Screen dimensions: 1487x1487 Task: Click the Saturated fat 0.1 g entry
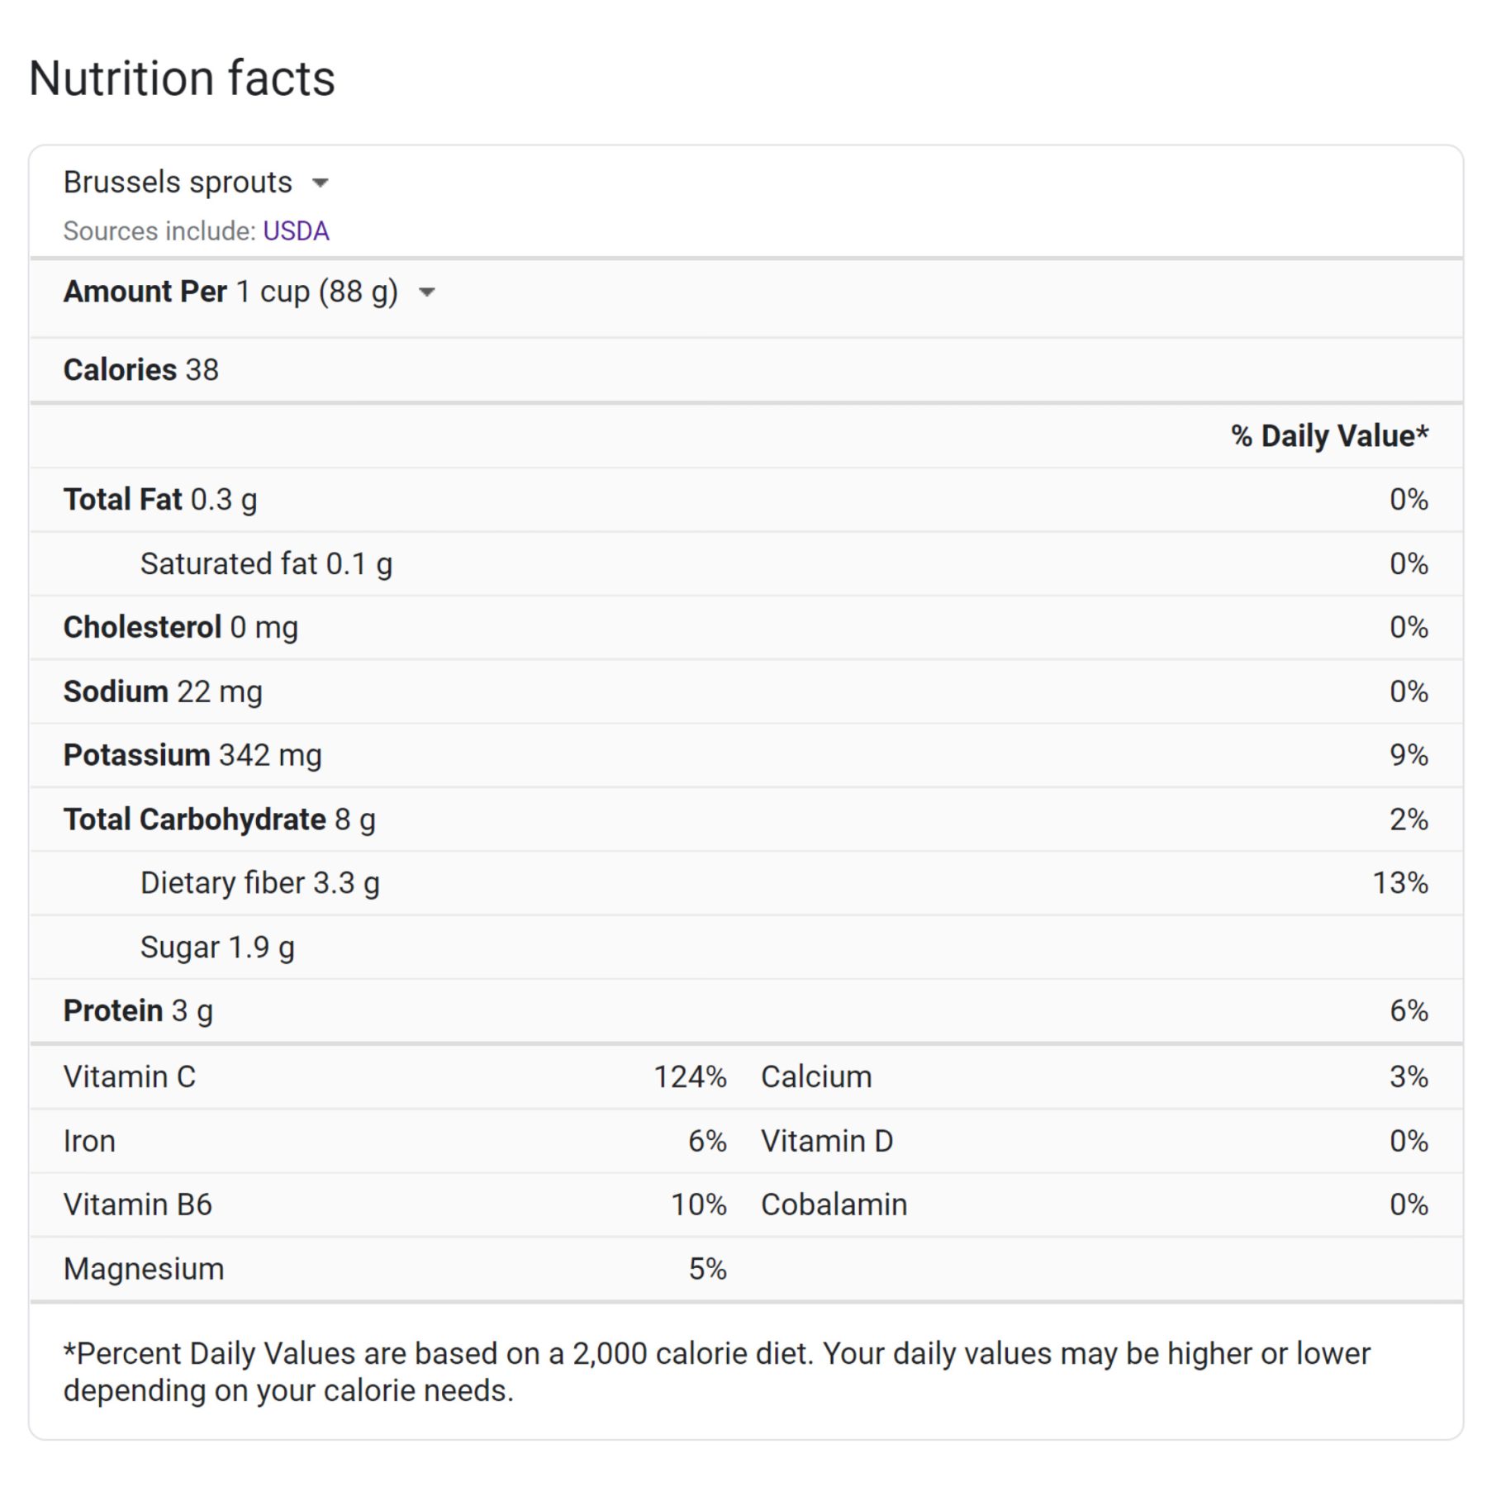tap(266, 563)
